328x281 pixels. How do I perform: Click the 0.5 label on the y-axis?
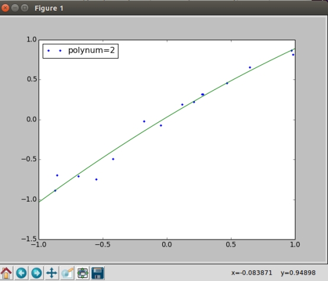(x=31, y=79)
